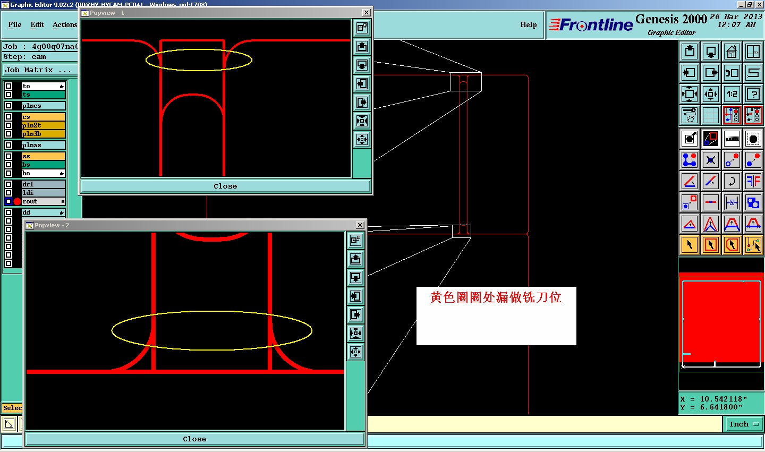Click the plain arrow select tool

coord(690,245)
